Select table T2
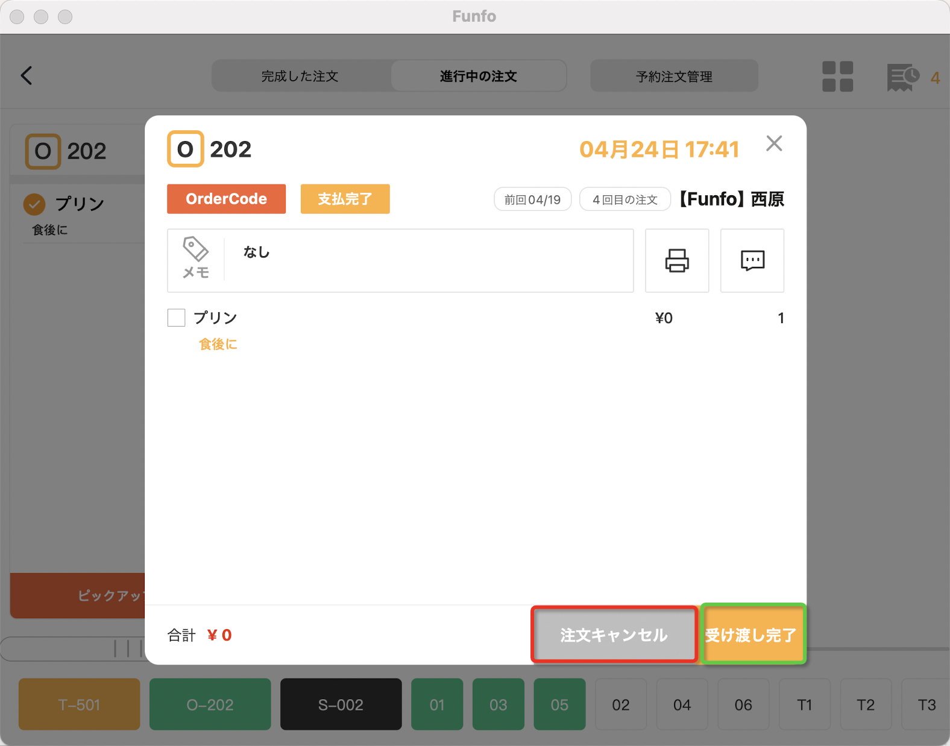This screenshot has width=950, height=746. (x=866, y=704)
